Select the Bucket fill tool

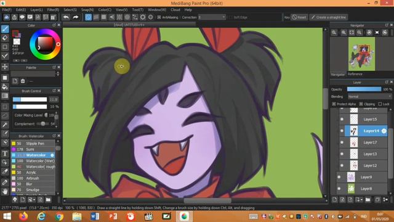tap(5, 87)
